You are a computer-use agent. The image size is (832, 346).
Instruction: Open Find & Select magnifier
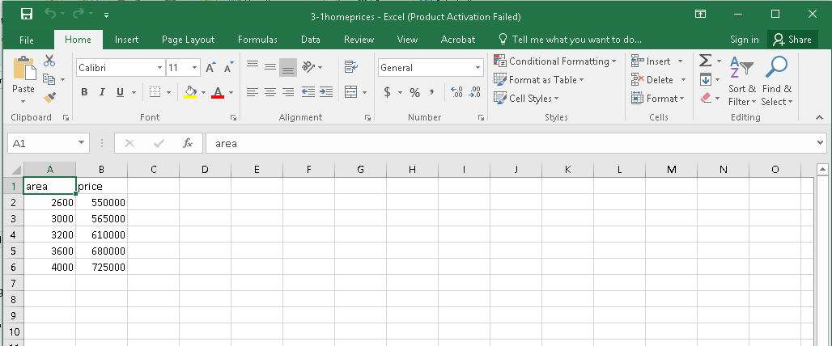(x=777, y=80)
